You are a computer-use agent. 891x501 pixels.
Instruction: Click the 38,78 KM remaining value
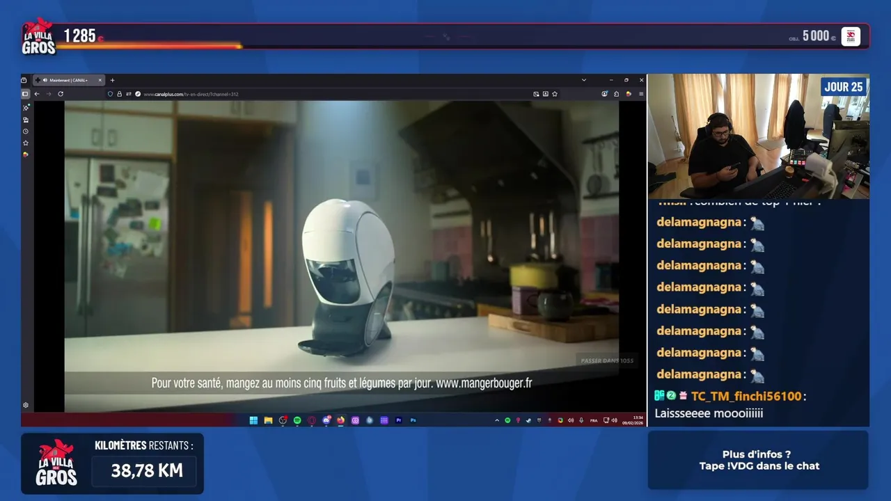point(147,471)
